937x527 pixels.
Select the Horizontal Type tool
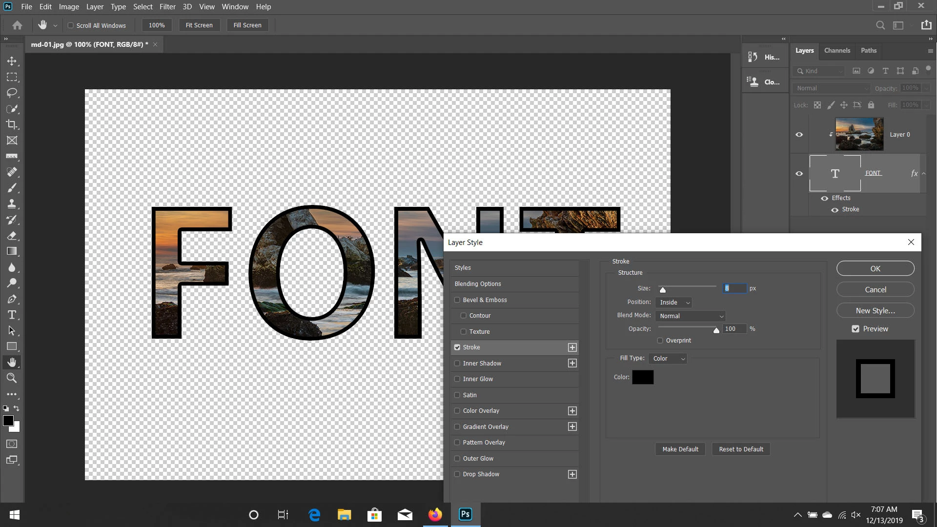click(x=12, y=315)
